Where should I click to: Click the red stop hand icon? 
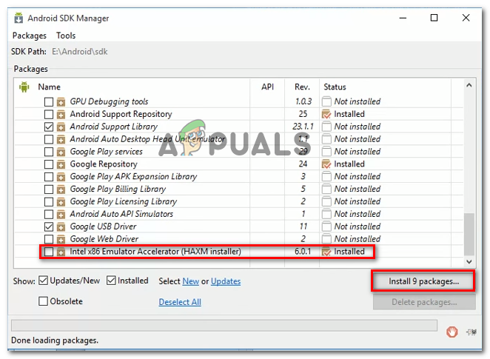pyautogui.click(x=452, y=332)
